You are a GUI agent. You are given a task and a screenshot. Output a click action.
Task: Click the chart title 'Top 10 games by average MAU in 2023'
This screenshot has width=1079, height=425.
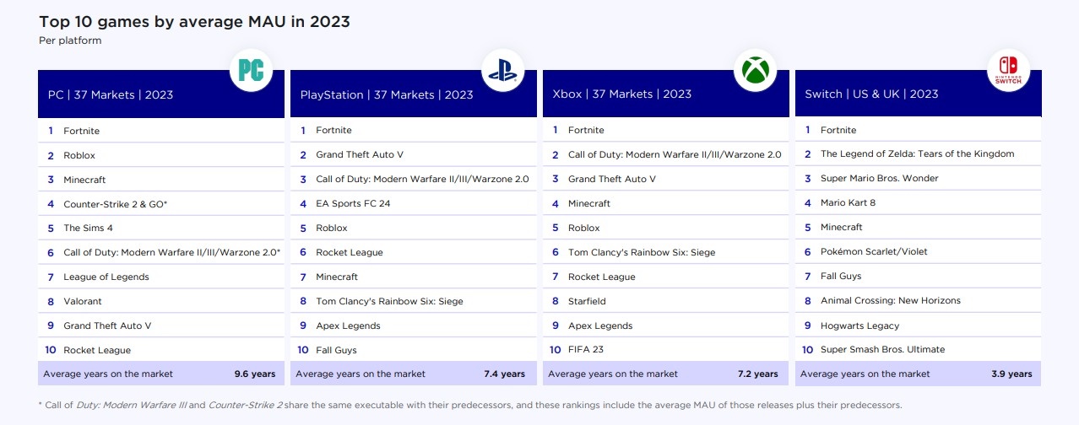click(x=194, y=22)
